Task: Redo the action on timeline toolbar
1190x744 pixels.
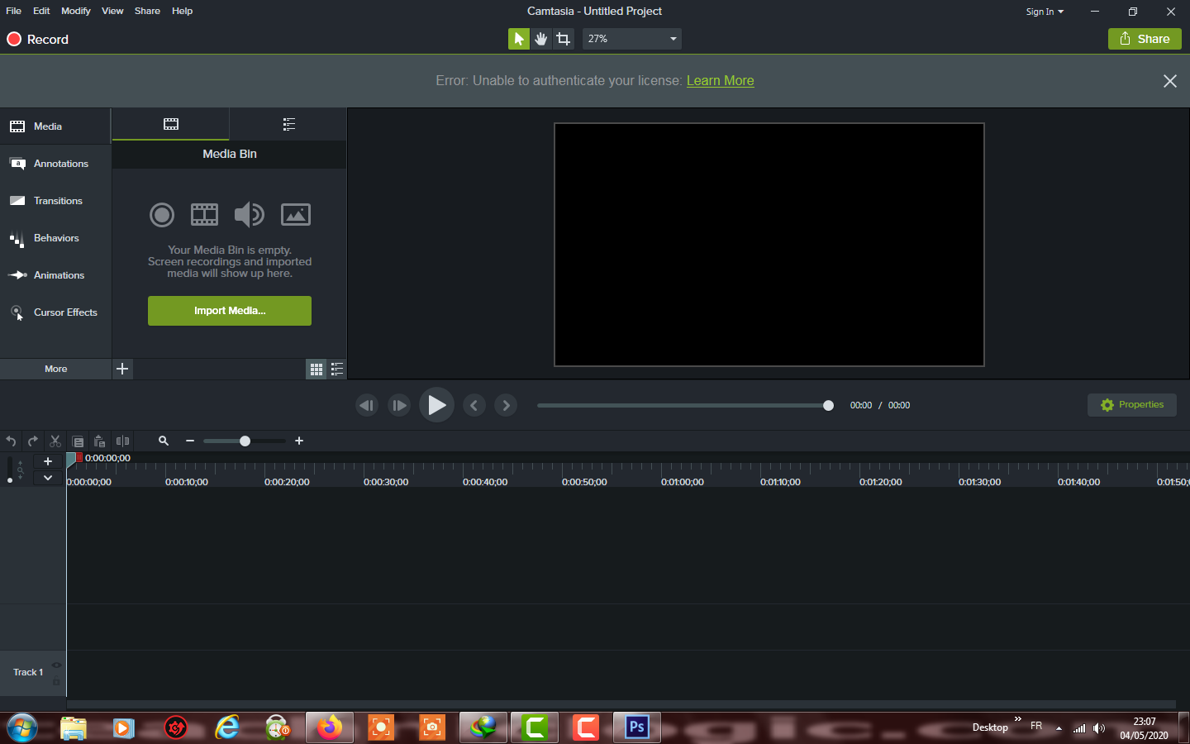Action: click(33, 441)
